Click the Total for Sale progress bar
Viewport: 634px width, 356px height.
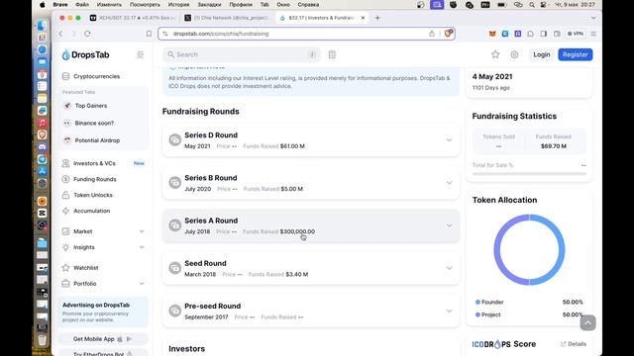pyautogui.click(x=529, y=174)
